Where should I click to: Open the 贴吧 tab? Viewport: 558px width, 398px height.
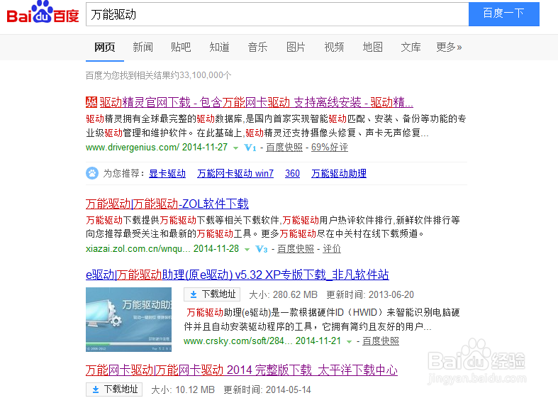(x=181, y=47)
